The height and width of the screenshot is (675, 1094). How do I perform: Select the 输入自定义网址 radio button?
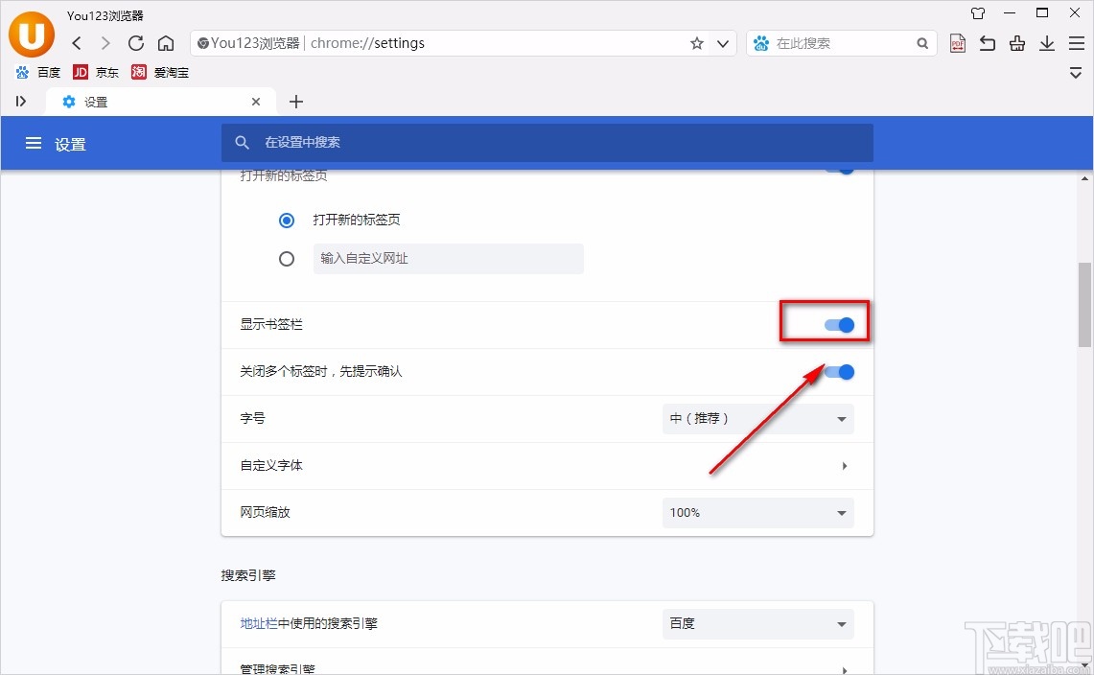(286, 258)
